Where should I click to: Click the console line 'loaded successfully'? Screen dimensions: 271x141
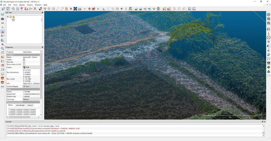click(x=36, y=131)
